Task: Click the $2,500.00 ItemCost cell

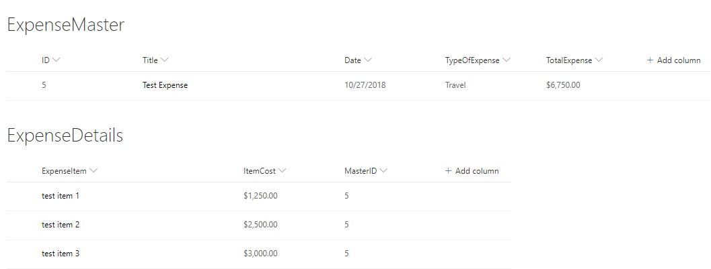Action: pyautogui.click(x=260, y=225)
